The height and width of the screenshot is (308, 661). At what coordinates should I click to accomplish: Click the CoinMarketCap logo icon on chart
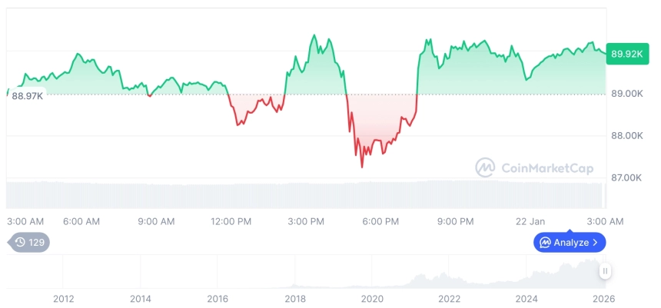484,167
